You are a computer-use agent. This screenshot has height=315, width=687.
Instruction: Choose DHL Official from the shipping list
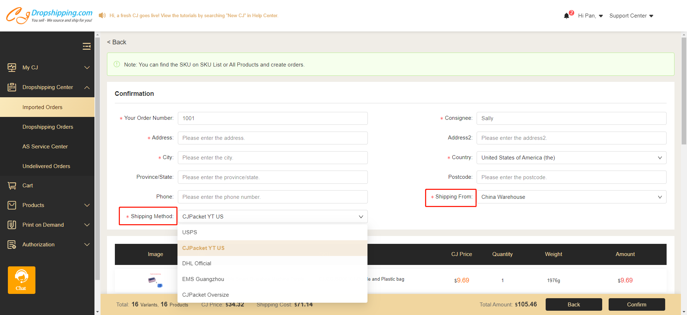coord(197,264)
